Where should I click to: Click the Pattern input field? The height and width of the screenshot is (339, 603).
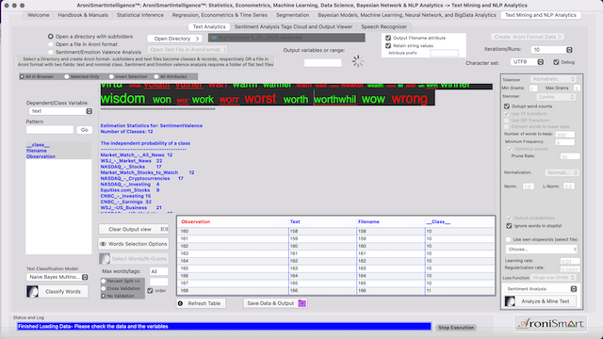point(50,130)
